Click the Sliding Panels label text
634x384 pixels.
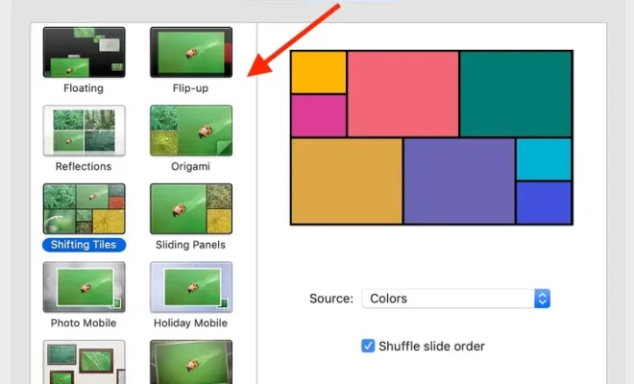tap(190, 245)
